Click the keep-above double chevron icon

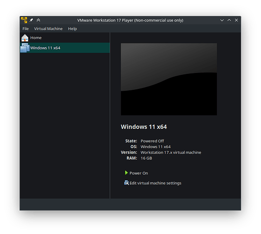click(38, 20)
